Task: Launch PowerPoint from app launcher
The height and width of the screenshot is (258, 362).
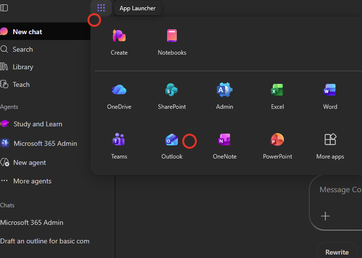Action: point(277,146)
